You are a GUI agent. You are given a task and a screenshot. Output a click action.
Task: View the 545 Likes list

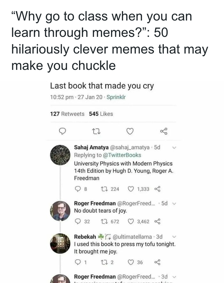(x=101, y=114)
